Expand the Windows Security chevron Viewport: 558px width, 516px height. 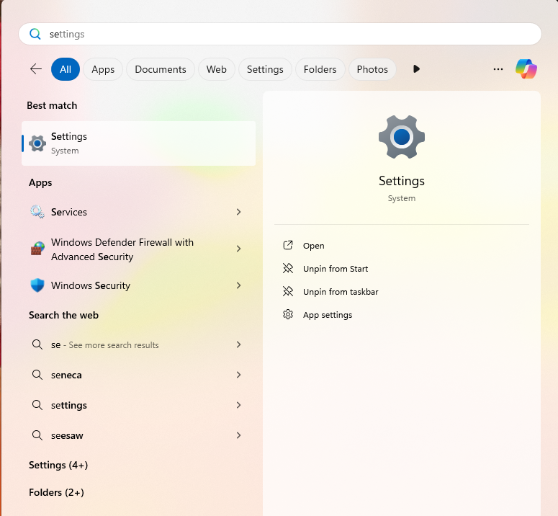click(x=238, y=285)
